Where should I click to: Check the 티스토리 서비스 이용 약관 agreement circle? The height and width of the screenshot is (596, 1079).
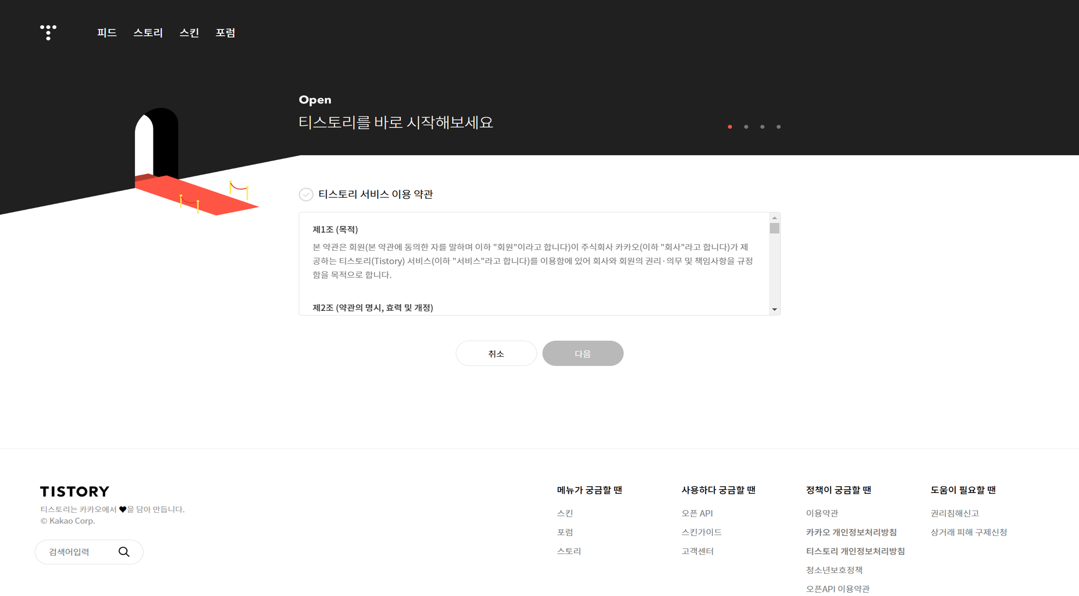point(306,194)
